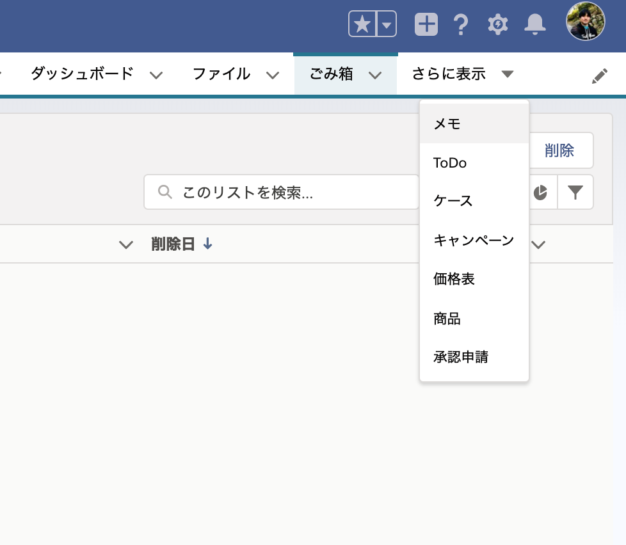626x545 pixels.
Task: Select ToDo in the dropdown menu
Action: coord(449,163)
